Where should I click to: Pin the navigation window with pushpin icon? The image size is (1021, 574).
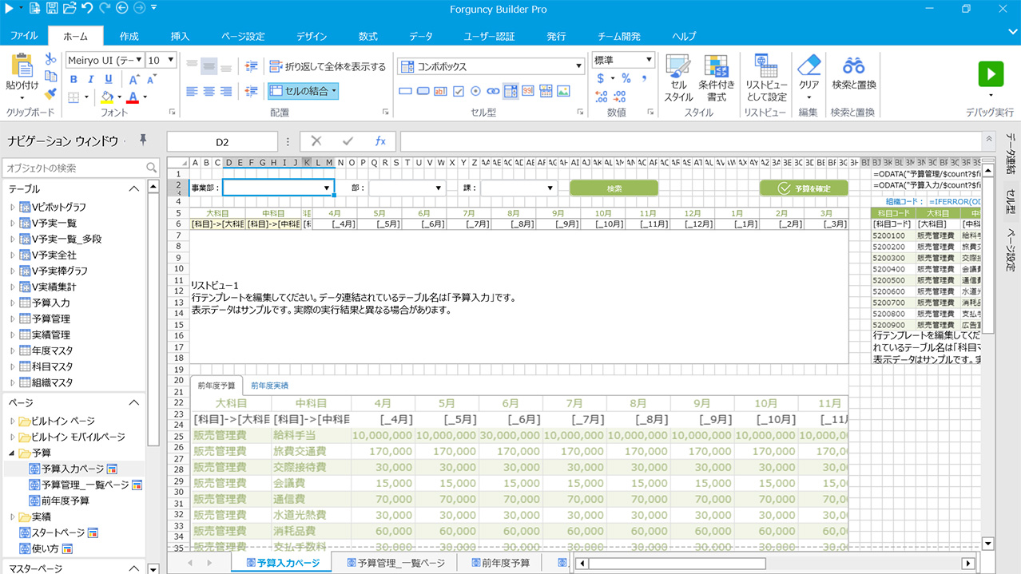143,141
